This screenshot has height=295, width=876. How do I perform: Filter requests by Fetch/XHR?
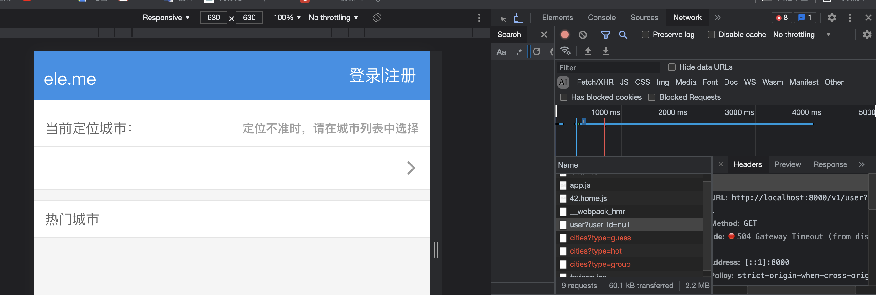(595, 82)
